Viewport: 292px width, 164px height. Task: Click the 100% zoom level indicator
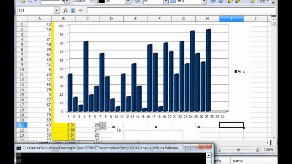269,150
